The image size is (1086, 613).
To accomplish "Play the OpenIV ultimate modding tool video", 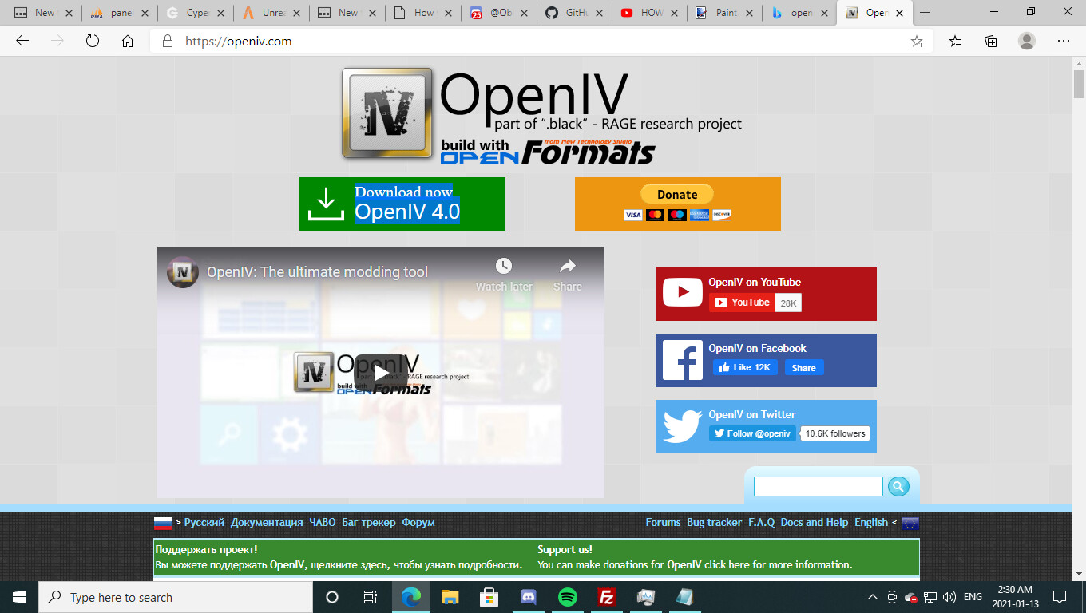I will (380, 373).
